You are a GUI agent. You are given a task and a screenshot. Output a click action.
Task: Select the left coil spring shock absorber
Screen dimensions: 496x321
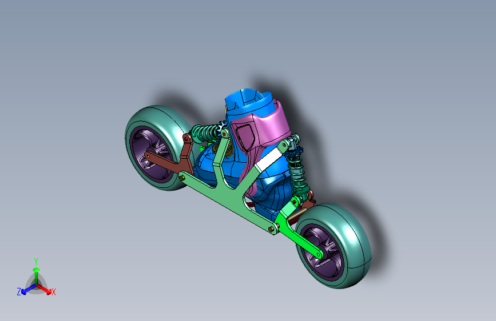(x=205, y=133)
